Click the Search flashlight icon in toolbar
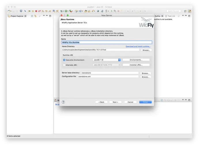 click(x=93, y=11)
